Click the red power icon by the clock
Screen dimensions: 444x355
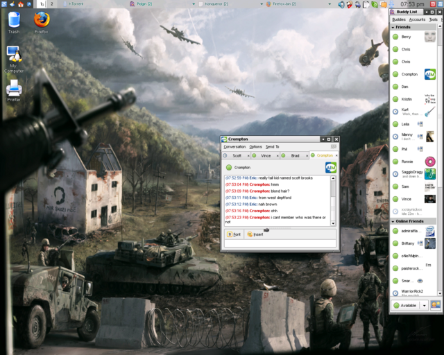(x=433, y=4)
